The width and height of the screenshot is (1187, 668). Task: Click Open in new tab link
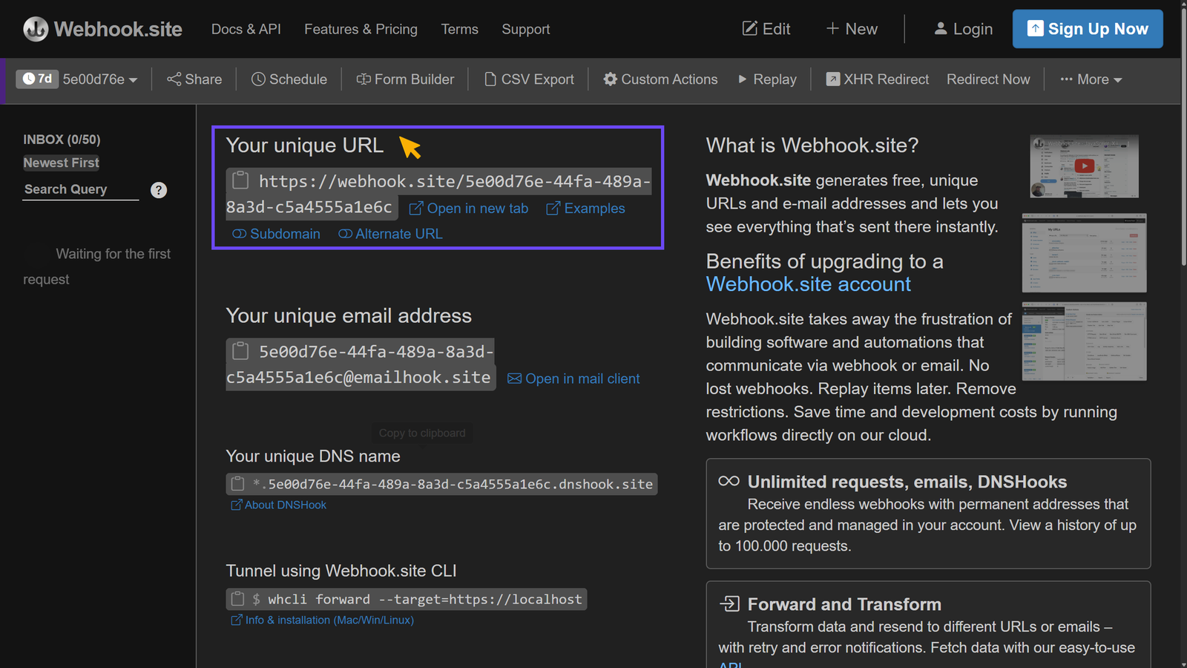click(469, 209)
